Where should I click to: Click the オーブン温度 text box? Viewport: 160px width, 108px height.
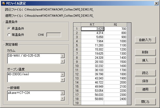pos(34,77)
